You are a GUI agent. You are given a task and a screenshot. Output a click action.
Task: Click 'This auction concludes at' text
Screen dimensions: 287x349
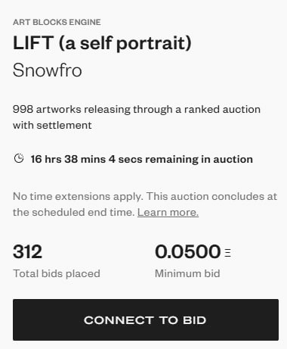pyautogui.click(x=211, y=197)
